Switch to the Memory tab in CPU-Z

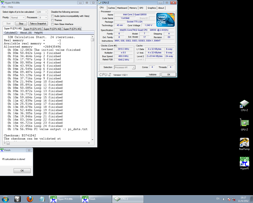(133, 8)
